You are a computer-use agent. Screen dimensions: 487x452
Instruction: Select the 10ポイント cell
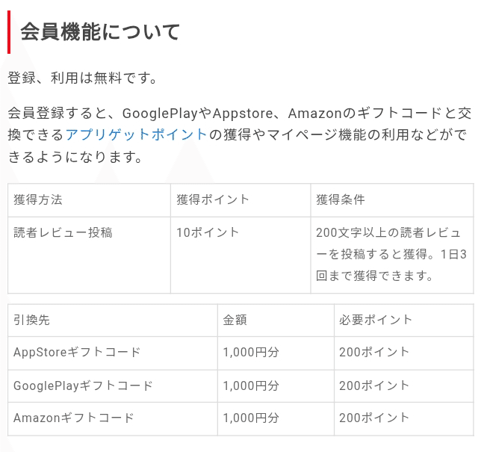tap(208, 232)
